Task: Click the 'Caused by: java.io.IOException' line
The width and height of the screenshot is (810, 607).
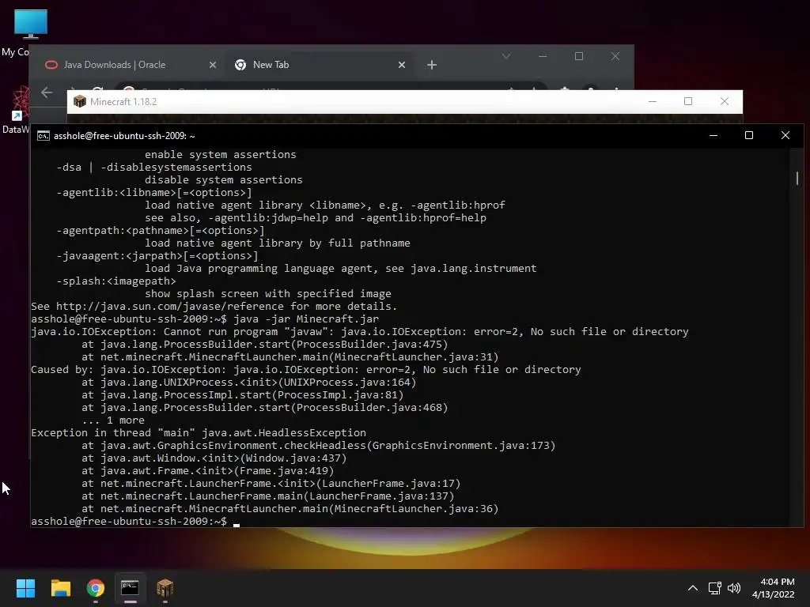Action: (x=306, y=370)
